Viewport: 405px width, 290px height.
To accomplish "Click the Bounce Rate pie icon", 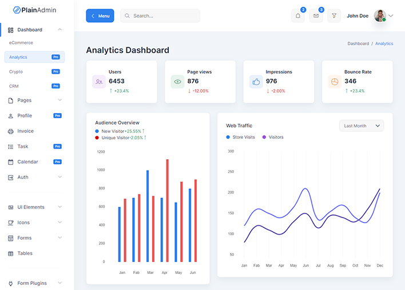I will tap(334, 82).
